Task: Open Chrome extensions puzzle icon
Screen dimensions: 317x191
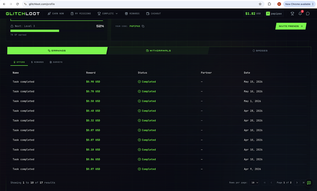Action: pos(269,4)
